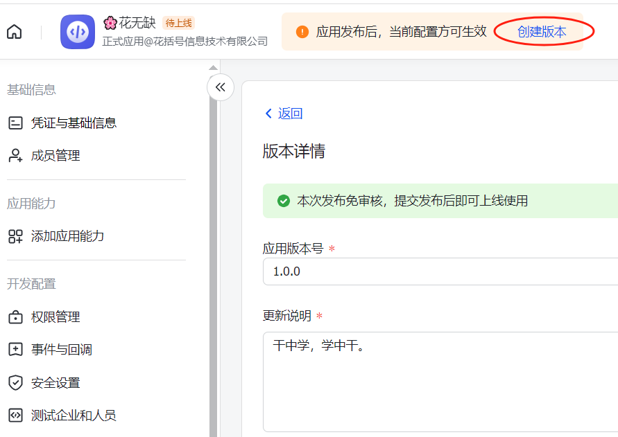Click the 待上线 status tag
This screenshot has width=618, height=437.
click(x=179, y=23)
